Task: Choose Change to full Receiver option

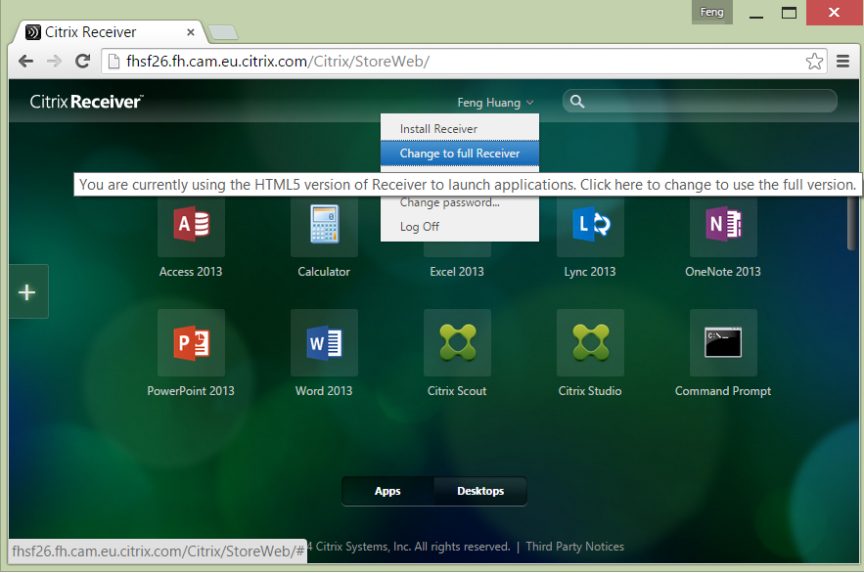Action: tap(460, 154)
